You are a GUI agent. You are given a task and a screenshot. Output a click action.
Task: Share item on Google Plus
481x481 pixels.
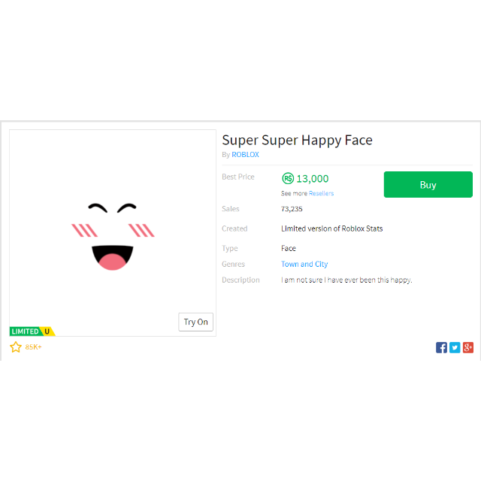[x=468, y=347]
